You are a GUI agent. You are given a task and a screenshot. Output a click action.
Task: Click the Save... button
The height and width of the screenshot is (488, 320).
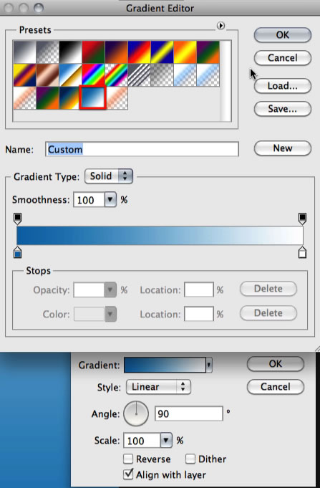[282, 109]
